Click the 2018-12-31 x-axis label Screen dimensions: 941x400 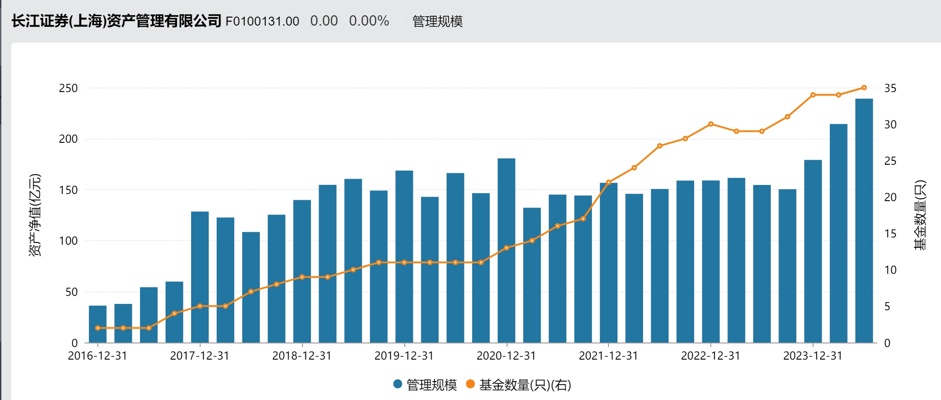click(302, 356)
